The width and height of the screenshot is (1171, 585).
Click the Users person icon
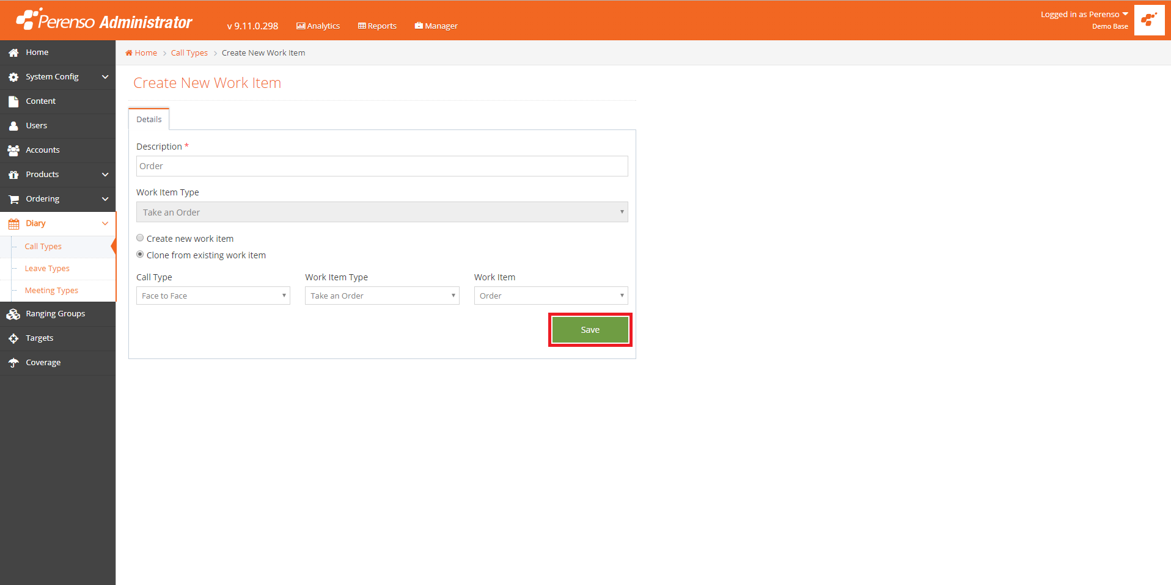click(13, 126)
